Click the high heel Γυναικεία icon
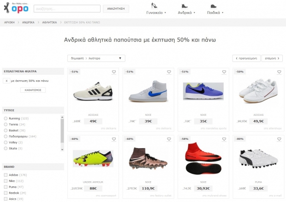286x202 pixels. tap(154, 6)
